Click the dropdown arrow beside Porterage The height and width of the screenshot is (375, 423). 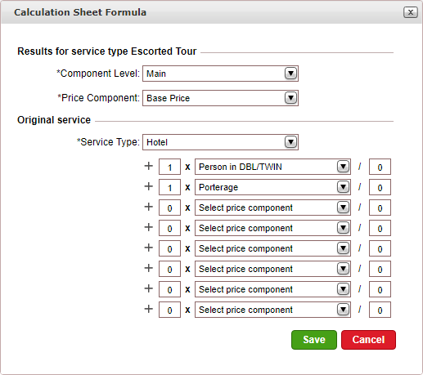(x=343, y=187)
